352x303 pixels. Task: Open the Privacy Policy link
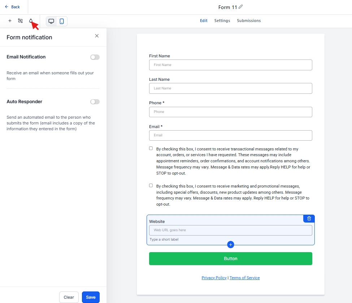click(x=214, y=278)
